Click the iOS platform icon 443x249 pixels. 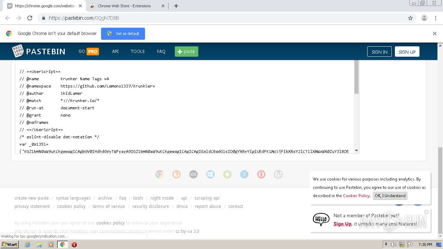[193, 174]
